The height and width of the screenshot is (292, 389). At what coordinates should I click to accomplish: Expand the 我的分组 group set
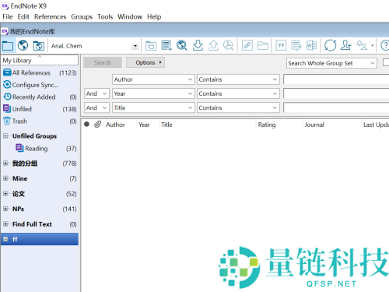click(x=5, y=163)
